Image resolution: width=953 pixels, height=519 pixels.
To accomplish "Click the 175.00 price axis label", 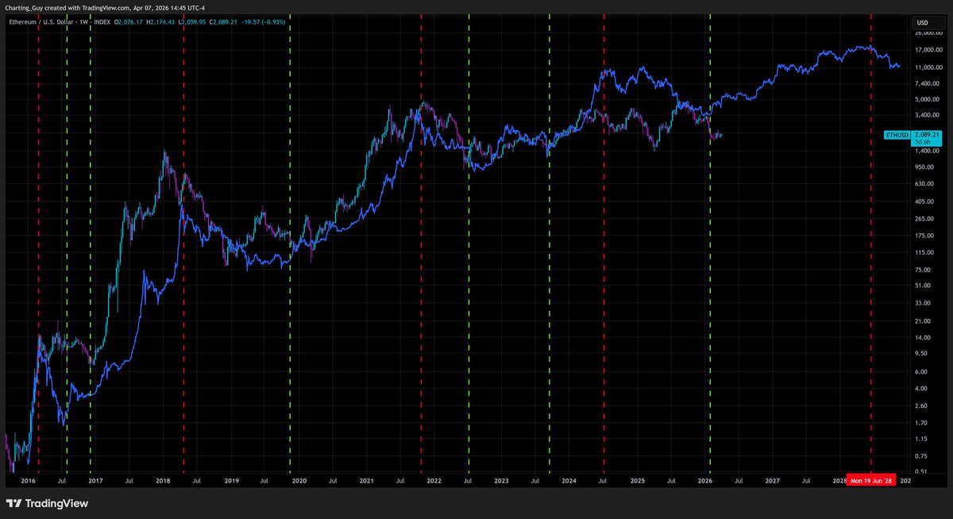I will pyautogui.click(x=924, y=236).
